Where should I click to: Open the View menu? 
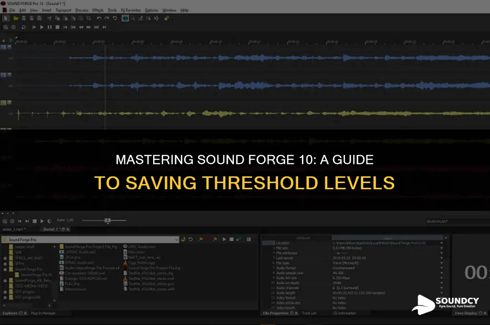(x=34, y=11)
